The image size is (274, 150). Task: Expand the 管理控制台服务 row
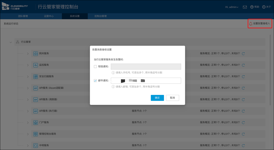point(28,134)
